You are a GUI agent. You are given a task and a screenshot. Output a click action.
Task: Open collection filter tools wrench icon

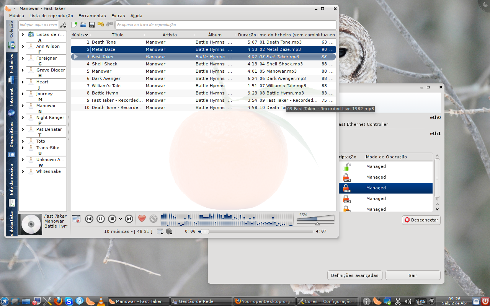(63, 25)
